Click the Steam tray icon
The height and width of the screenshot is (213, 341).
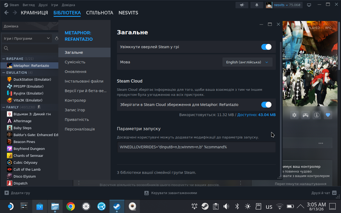[x=205, y=206]
